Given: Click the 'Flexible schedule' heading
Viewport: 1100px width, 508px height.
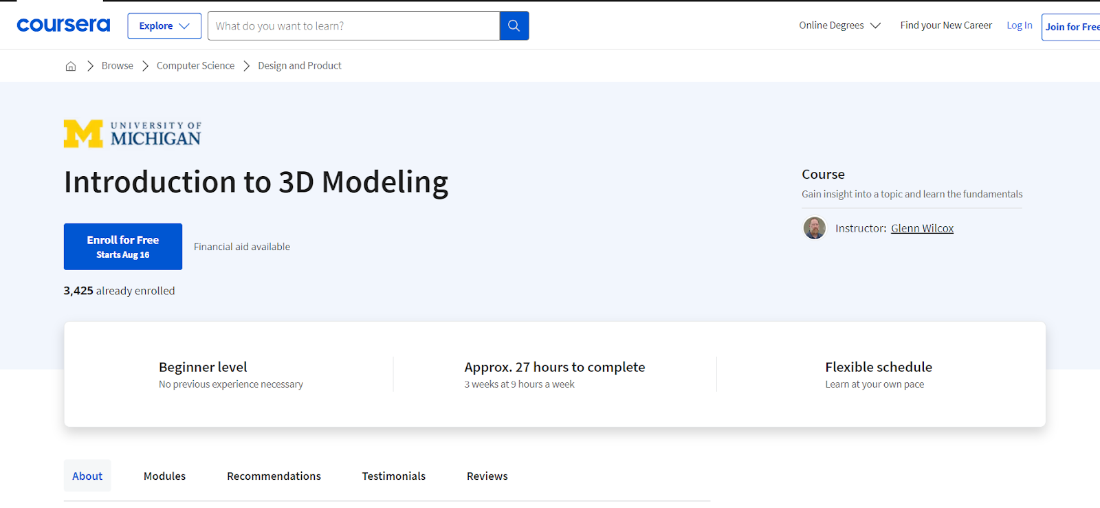Looking at the screenshot, I should coord(879,367).
